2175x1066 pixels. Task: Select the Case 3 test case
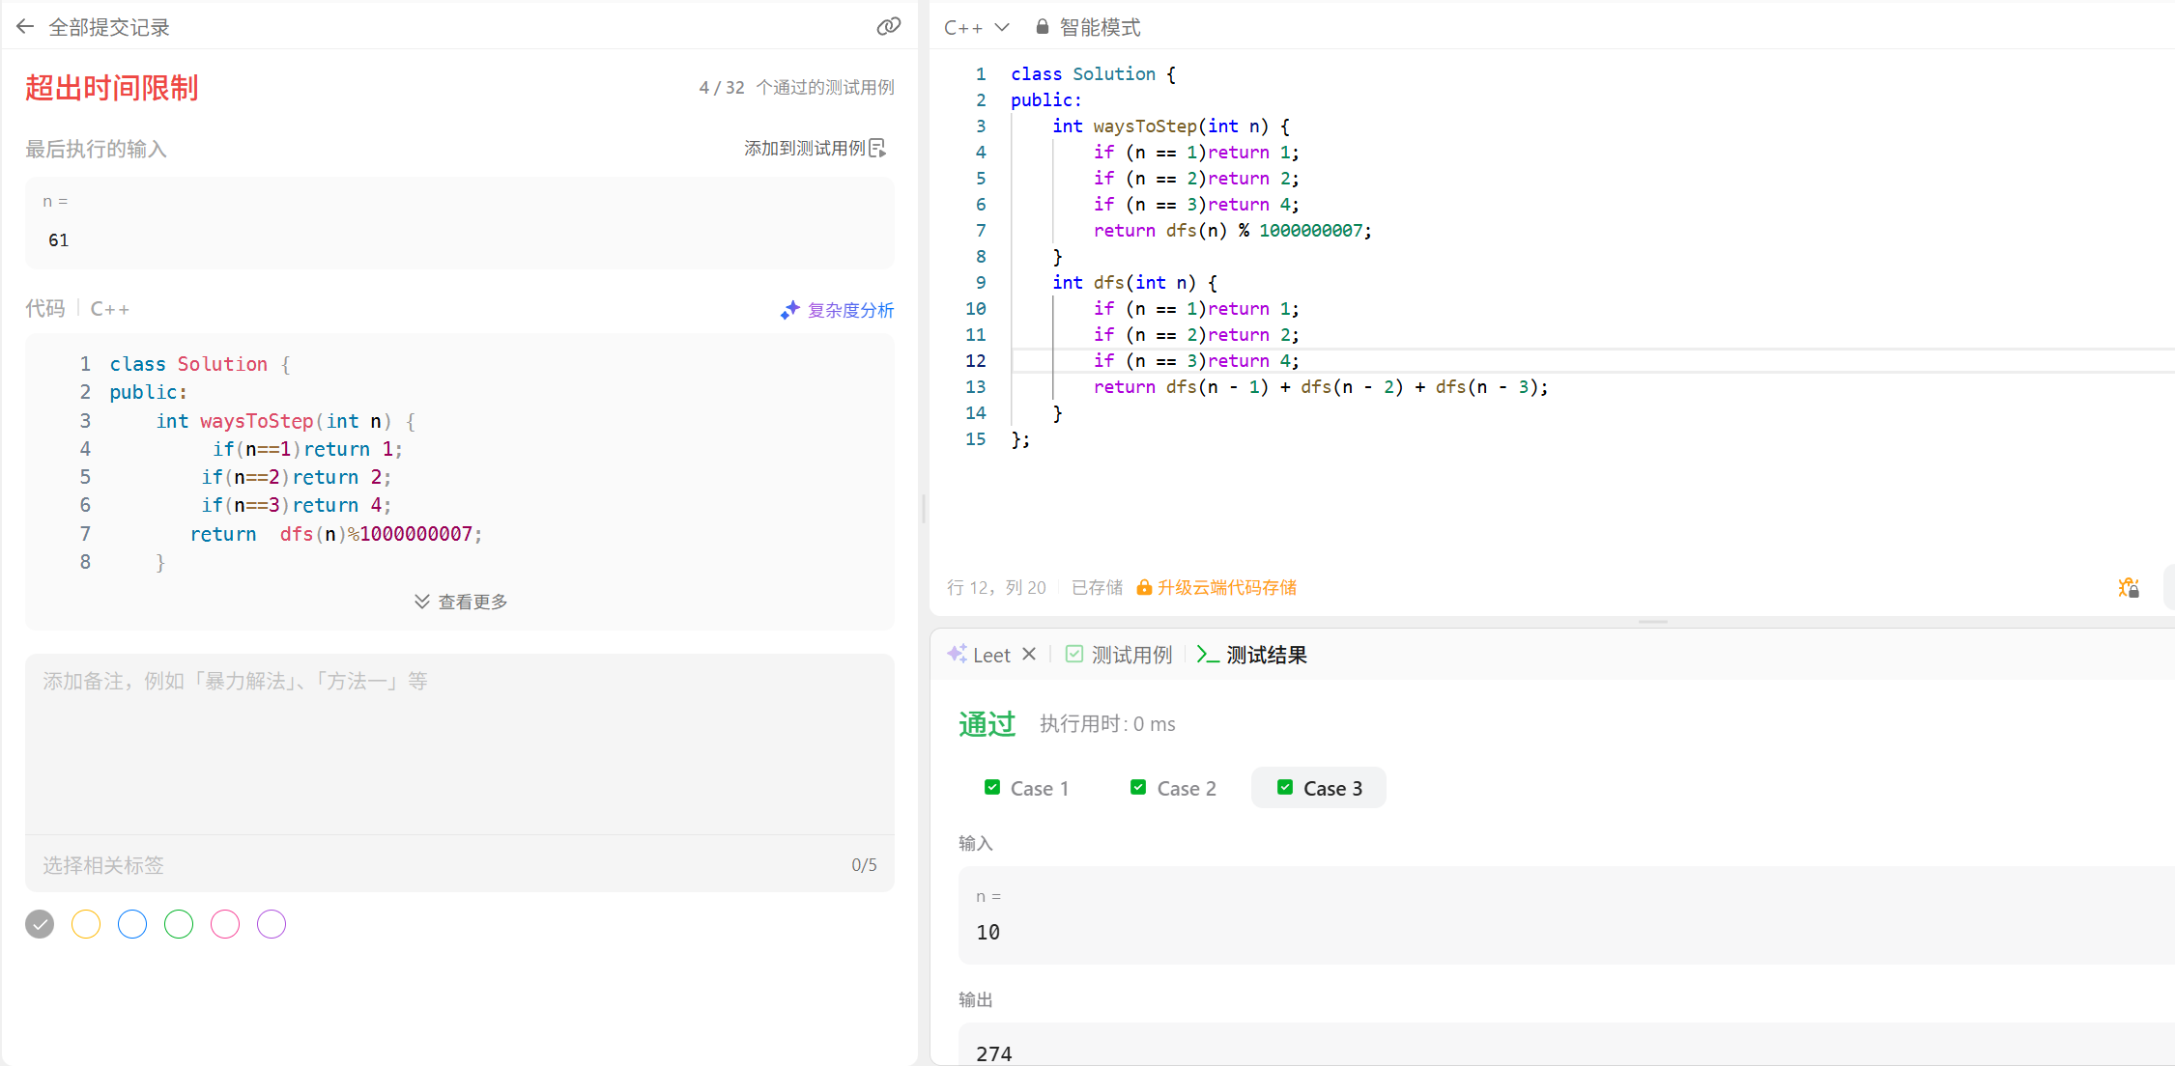1319,788
